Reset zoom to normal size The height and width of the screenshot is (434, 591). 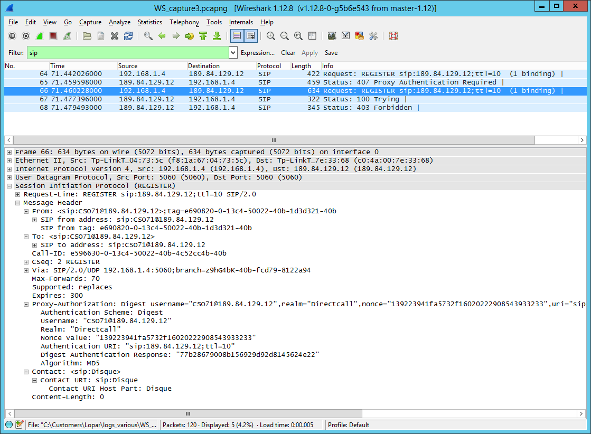tap(298, 36)
